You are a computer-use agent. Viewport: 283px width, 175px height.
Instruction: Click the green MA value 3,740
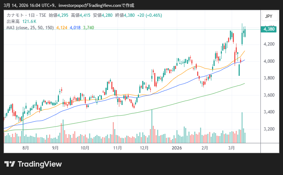88,28
